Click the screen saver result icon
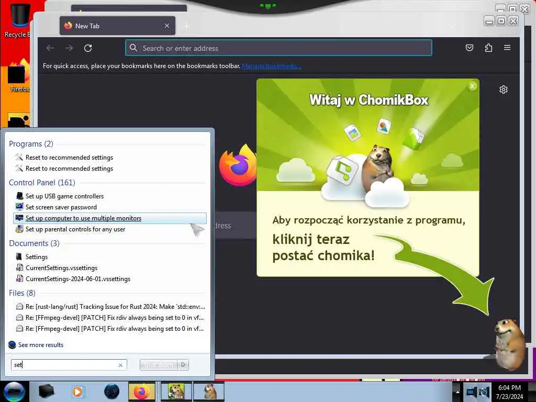The height and width of the screenshot is (402, 536). tap(19, 207)
